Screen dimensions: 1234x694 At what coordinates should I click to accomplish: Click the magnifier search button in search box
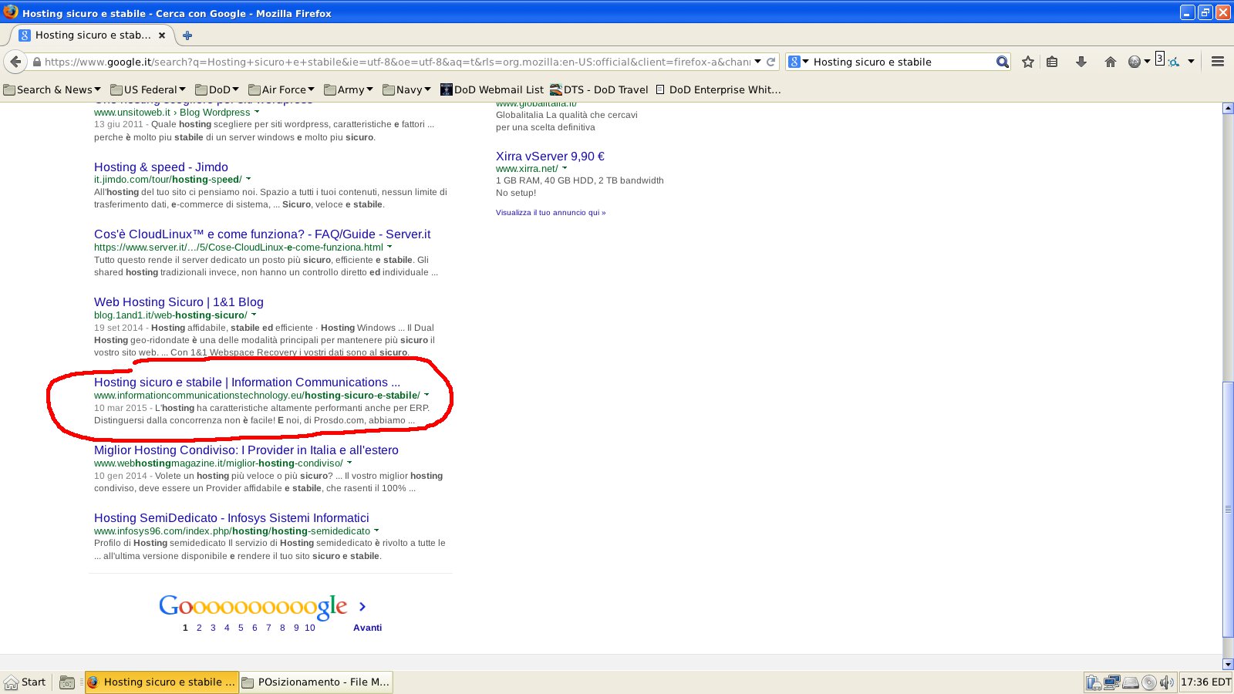click(x=1002, y=62)
